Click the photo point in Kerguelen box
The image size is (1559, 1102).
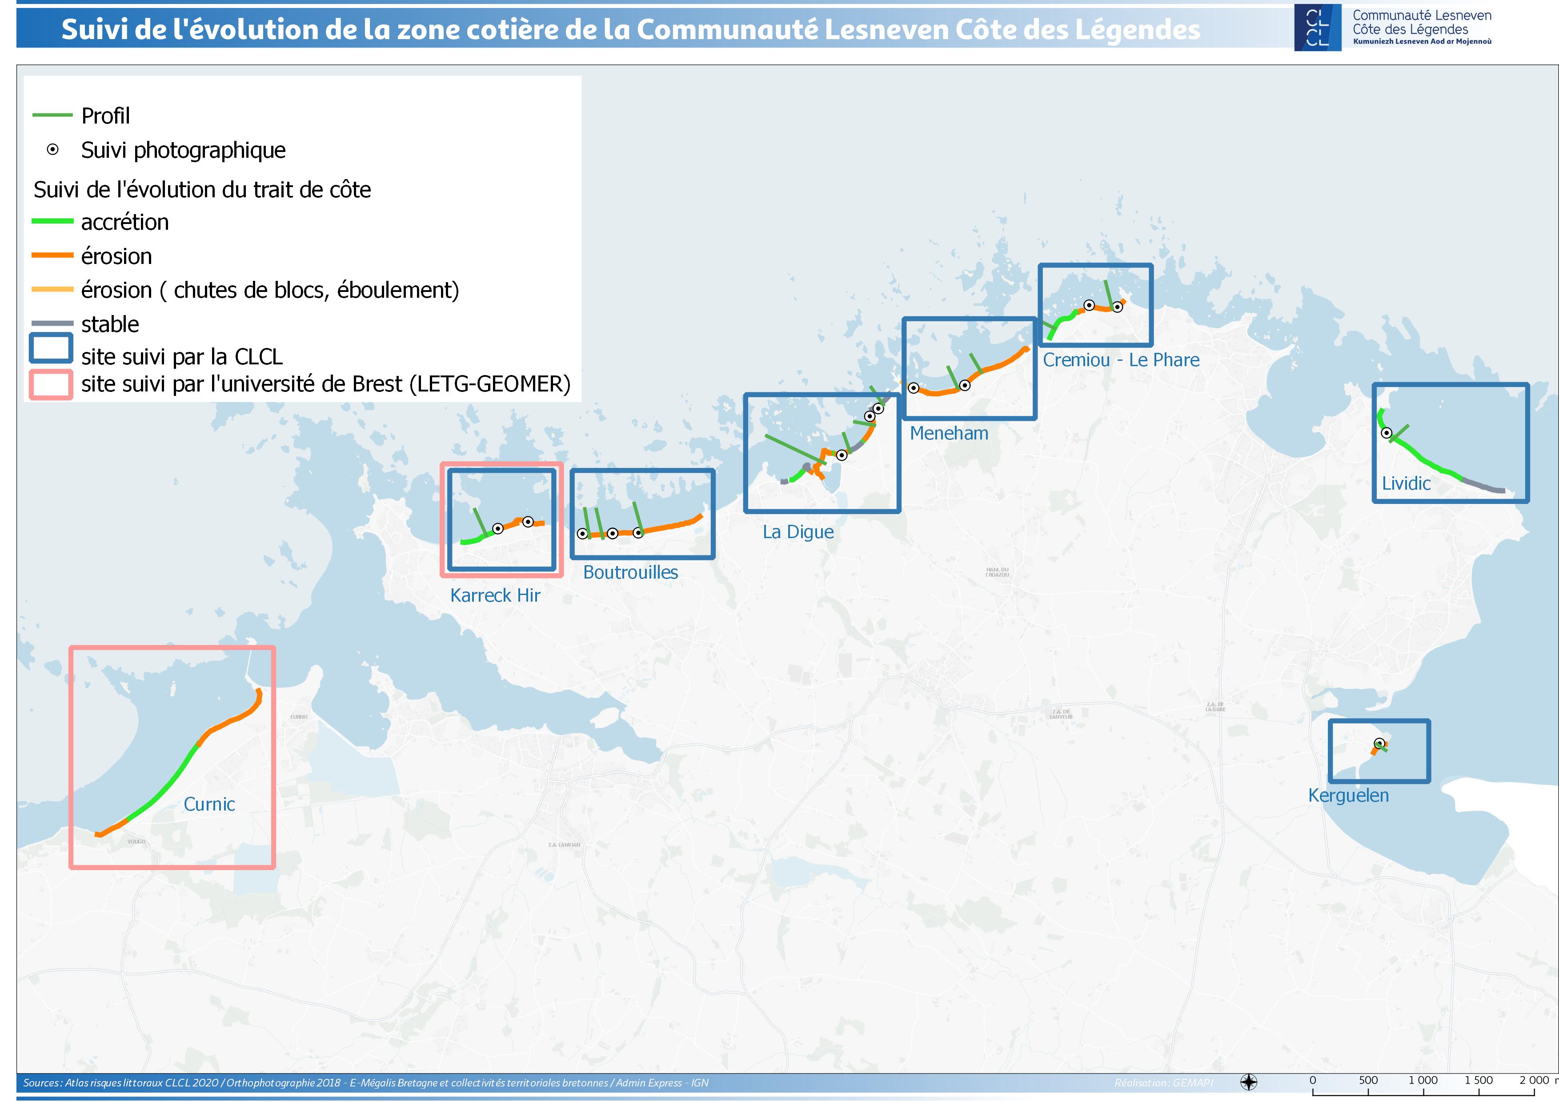pos(1379,743)
